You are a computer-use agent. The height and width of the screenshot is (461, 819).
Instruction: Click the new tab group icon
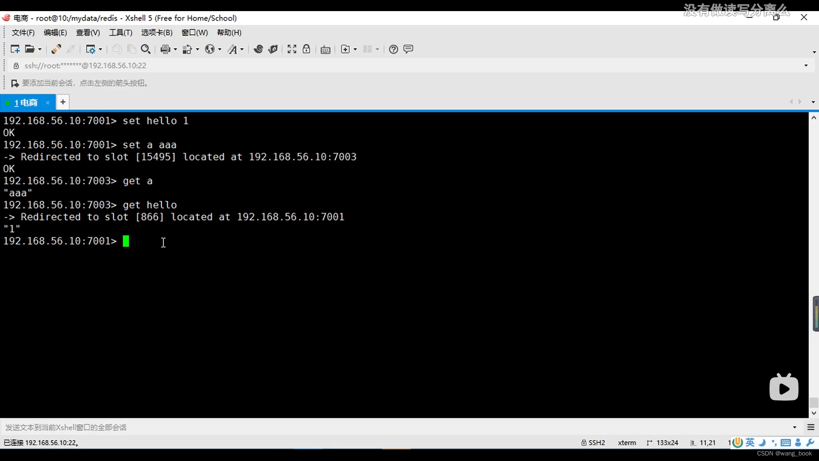click(x=346, y=49)
